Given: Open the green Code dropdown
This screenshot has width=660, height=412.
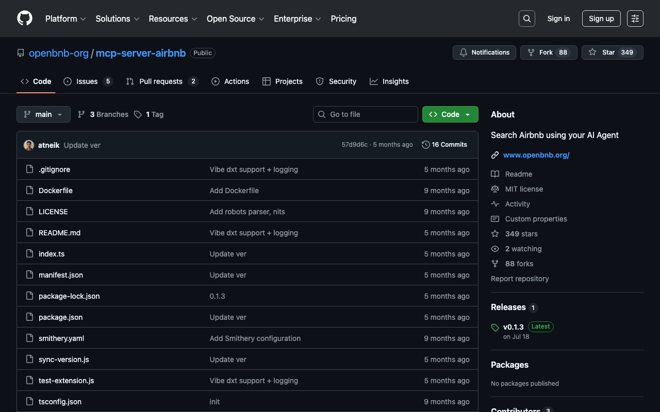Looking at the screenshot, I should tap(450, 114).
